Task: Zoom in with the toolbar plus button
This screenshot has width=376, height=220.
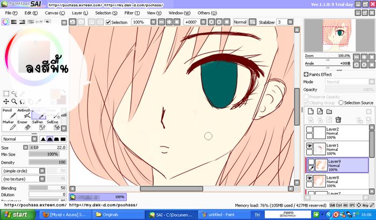Action: [169, 22]
